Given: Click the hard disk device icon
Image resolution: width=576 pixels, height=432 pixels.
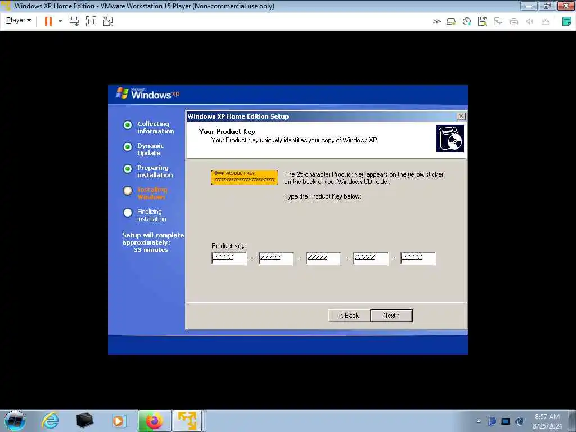Looking at the screenshot, I should [451, 22].
